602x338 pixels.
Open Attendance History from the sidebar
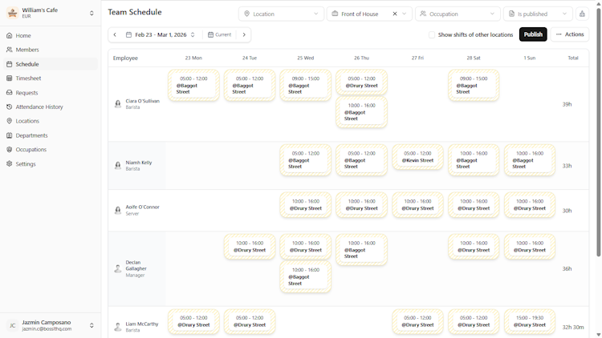point(39,107)
